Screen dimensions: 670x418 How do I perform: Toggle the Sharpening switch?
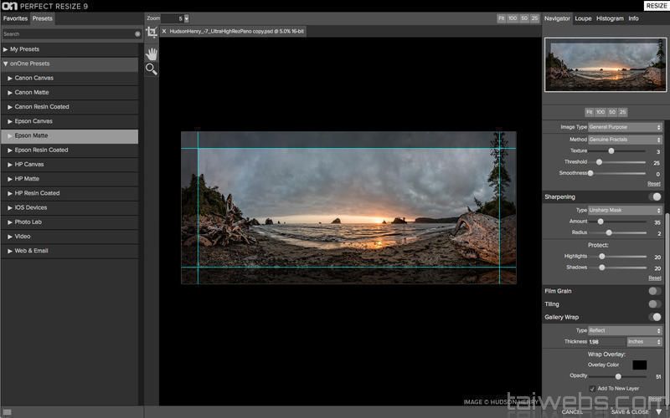click(x=655, y=197)
